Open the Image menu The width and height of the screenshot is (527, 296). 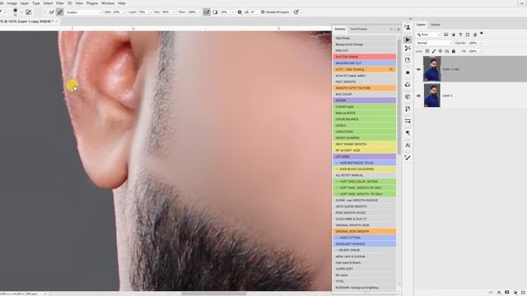point(12,3)
